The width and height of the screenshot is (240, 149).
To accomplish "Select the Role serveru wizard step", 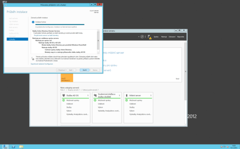I will click(13, 27).
